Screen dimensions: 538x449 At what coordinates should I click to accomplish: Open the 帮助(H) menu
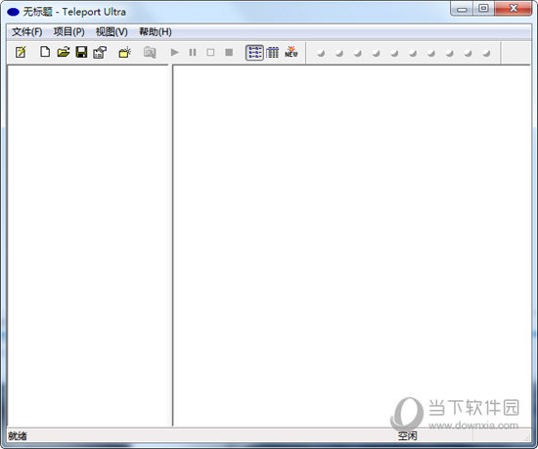tap(156, 32)
